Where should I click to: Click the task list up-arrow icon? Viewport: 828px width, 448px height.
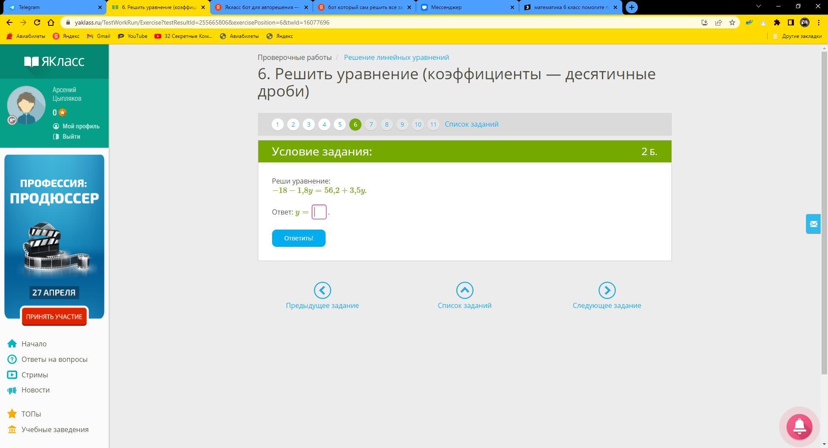pos(464,290)
